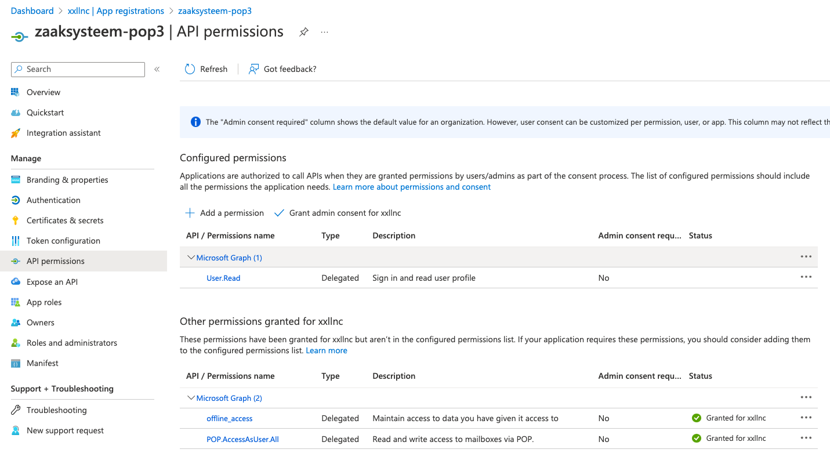Image resolution: width=830 pixels, height=460 pixels.
Task: Open the more options ellipsis in the title
Action: (324, 32)
